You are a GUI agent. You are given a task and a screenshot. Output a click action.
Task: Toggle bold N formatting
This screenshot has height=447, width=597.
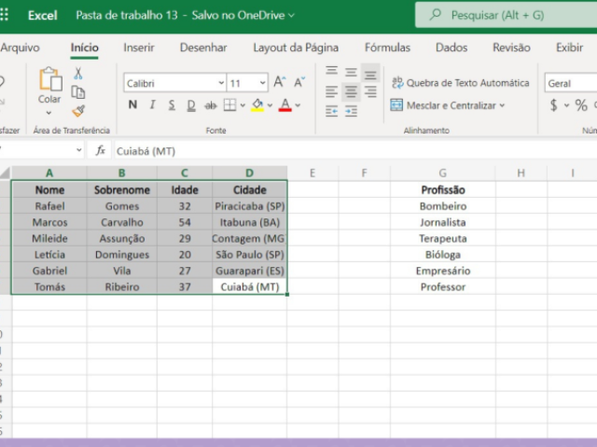tap(132, 105)
